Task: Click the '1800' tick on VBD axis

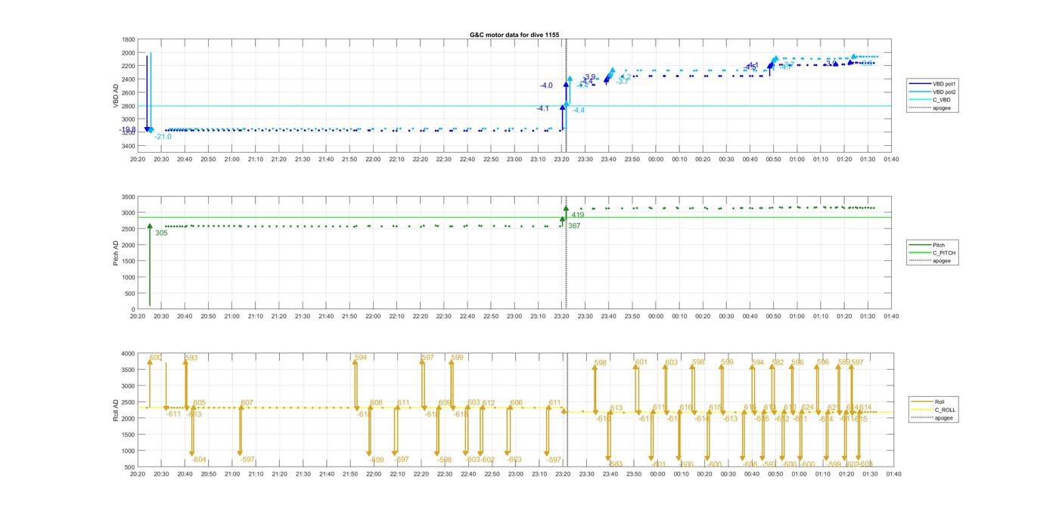Action: coord(129,40)
